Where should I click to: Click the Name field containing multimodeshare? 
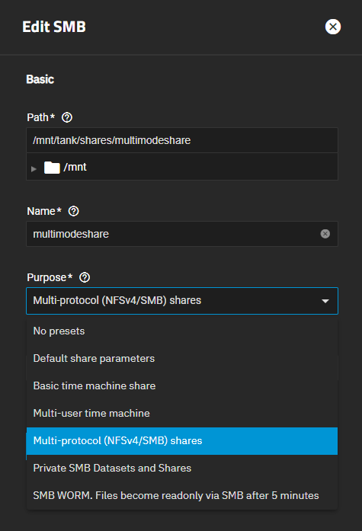pos(182,234)
